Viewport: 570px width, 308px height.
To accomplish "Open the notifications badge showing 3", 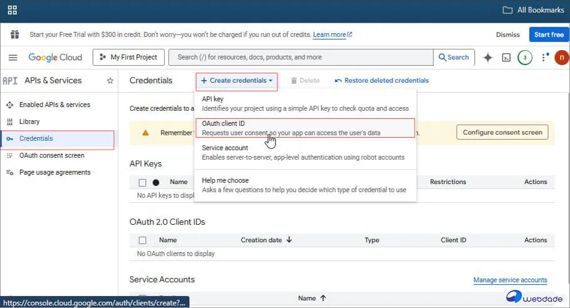I will 525,58.
